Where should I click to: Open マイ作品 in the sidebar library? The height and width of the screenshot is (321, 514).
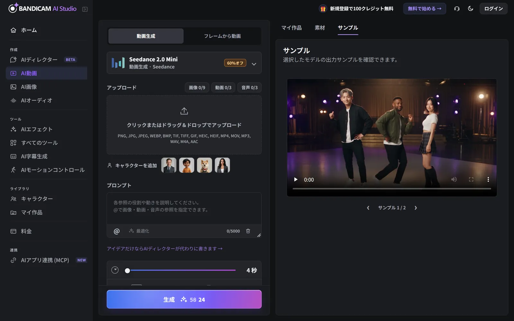tap(47, 212)
